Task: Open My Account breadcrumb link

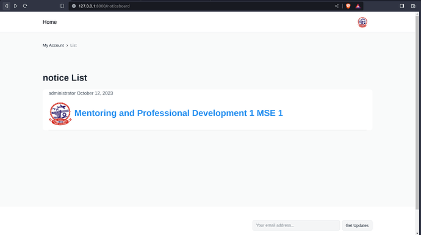Action: 53,45
